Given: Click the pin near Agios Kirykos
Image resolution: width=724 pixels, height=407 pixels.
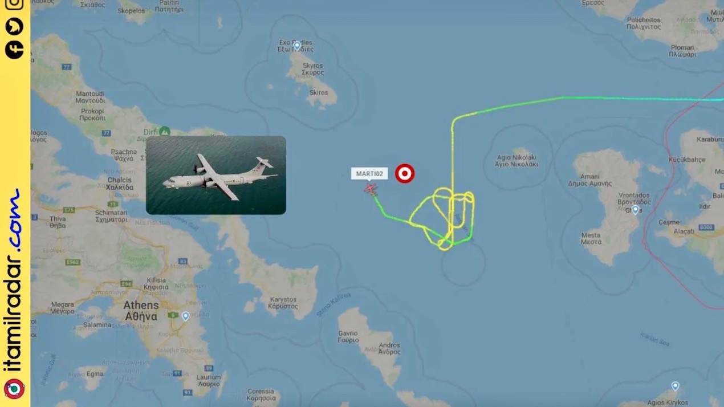Looking at the screenshot, I should pyautogui.click(x=676, y=386).
